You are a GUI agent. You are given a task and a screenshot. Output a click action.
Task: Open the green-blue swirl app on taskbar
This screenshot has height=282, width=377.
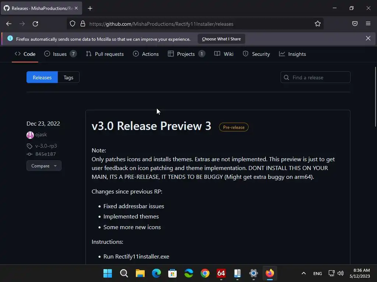coord(189,273)
